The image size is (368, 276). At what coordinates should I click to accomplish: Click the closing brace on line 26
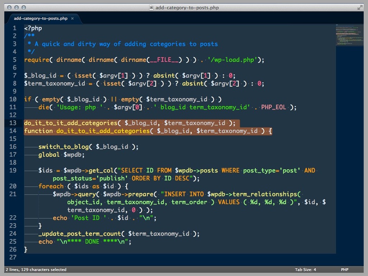[x=26, y=250]
